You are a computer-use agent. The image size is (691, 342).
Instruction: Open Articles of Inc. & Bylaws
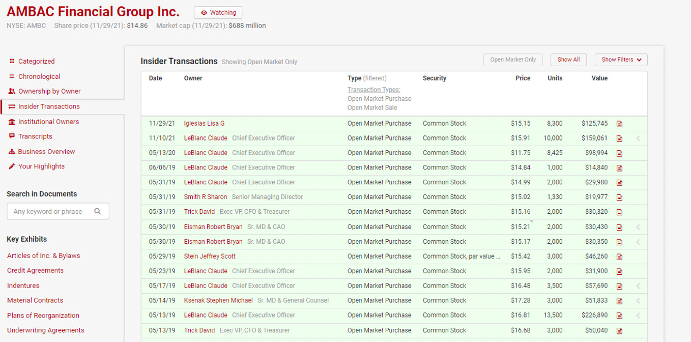pyautogui.click(x=43, y=255)
